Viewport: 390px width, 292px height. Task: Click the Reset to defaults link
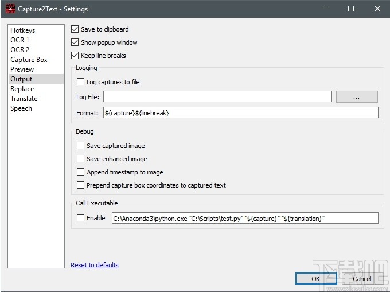click(x=95, y=265)
